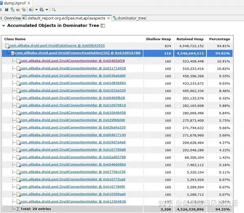Open the Query Browser toolbar icon
Image resolution: width=244 pixels, height=213 pixels.
42,10
